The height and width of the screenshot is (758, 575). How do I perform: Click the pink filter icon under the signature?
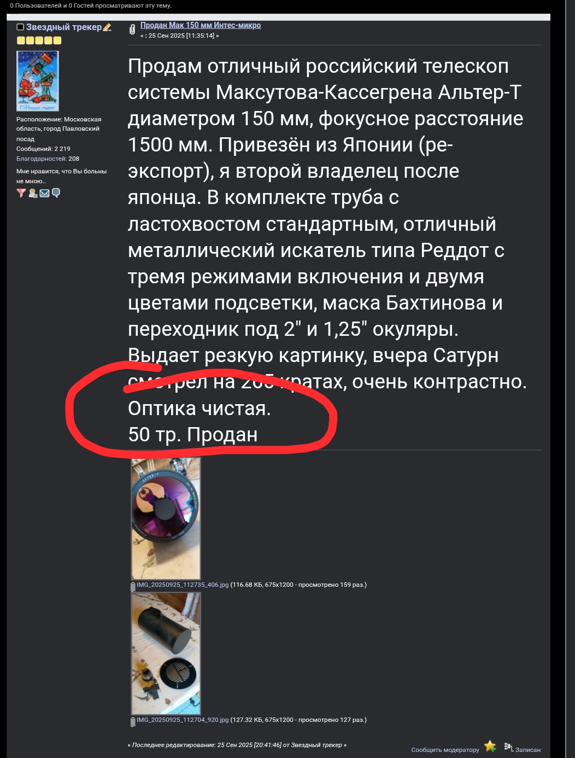(21, 193)
